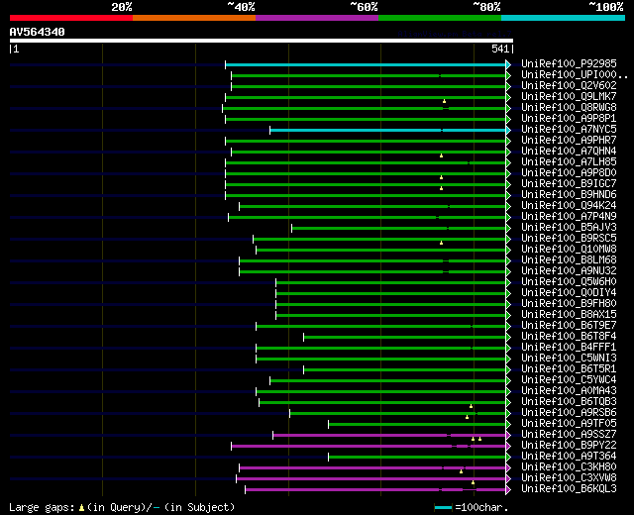Image resolution: width=634 pixels, height=515 pixels.
Task: Choose the UniRef100_A7QHN4 label
Action: click(x=569, y=151)
